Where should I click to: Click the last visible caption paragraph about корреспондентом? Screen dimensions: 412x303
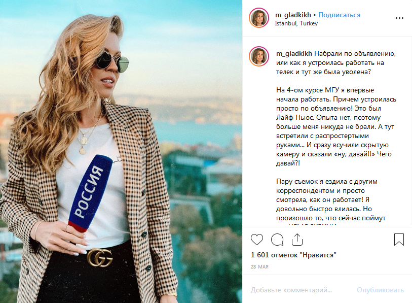331,200
